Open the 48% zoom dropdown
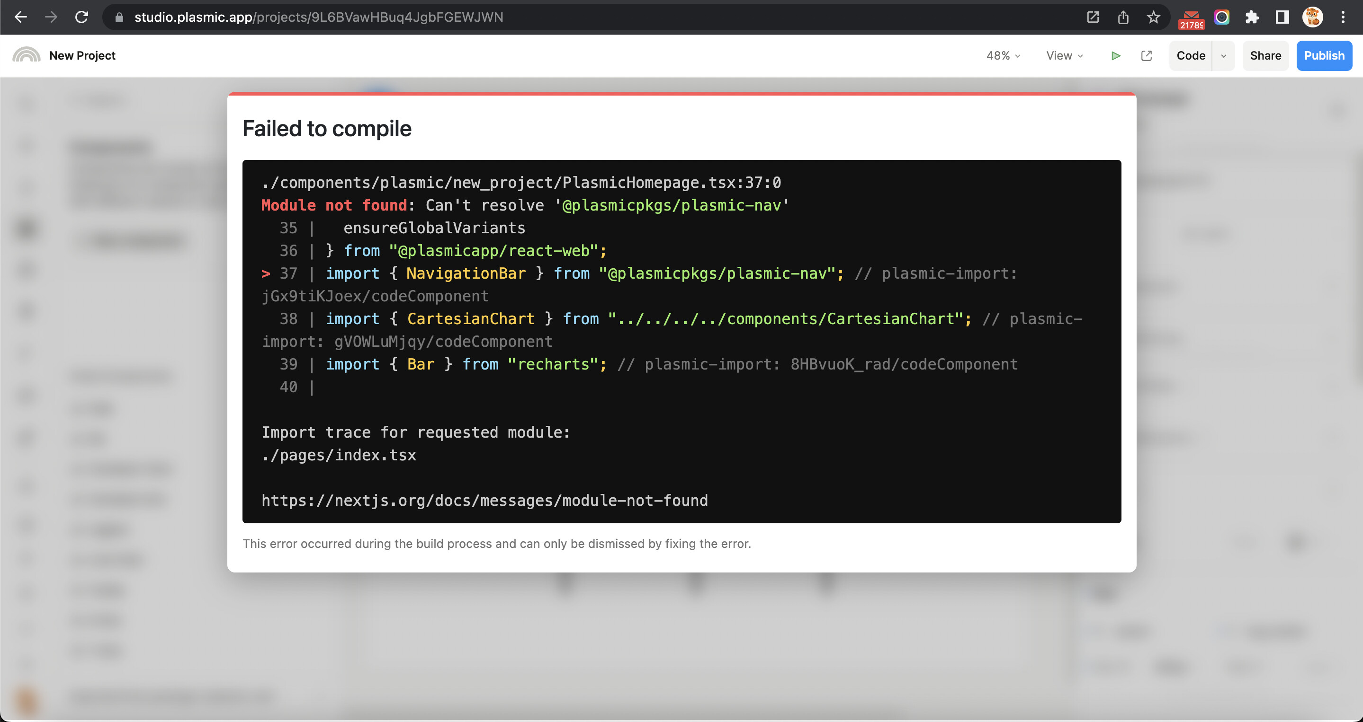Viewport: 1363px width, 722px height. pyautogui.click(x=1003, y=55)
